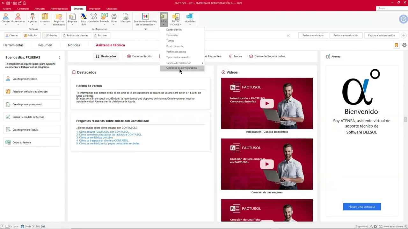Expand the Movilidad dropdown arrow
This screenshot has width=408, height=229.
[x=190, y=24]
